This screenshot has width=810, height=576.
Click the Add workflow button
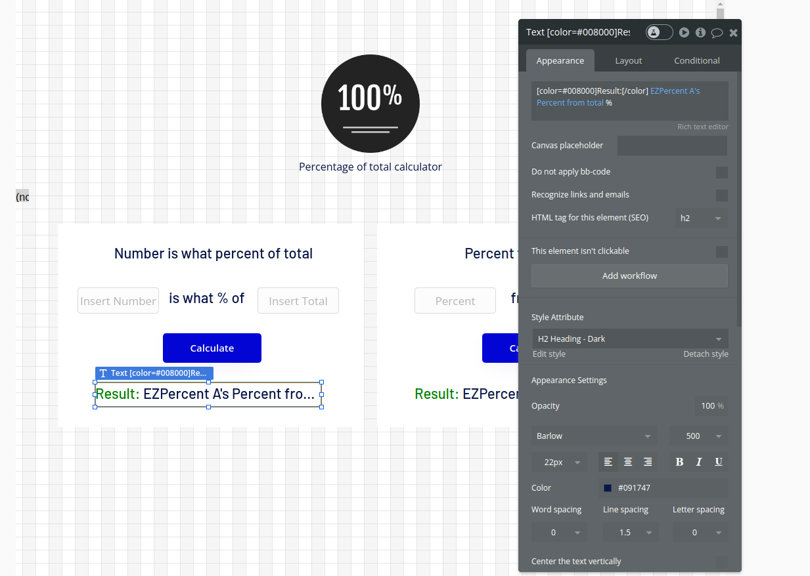(x=629, y=276)
